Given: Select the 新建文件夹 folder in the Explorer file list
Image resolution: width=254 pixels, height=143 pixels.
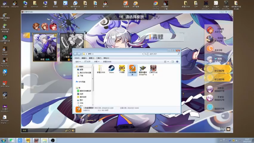Looking at the screenshot, I should tap(101, 69).
